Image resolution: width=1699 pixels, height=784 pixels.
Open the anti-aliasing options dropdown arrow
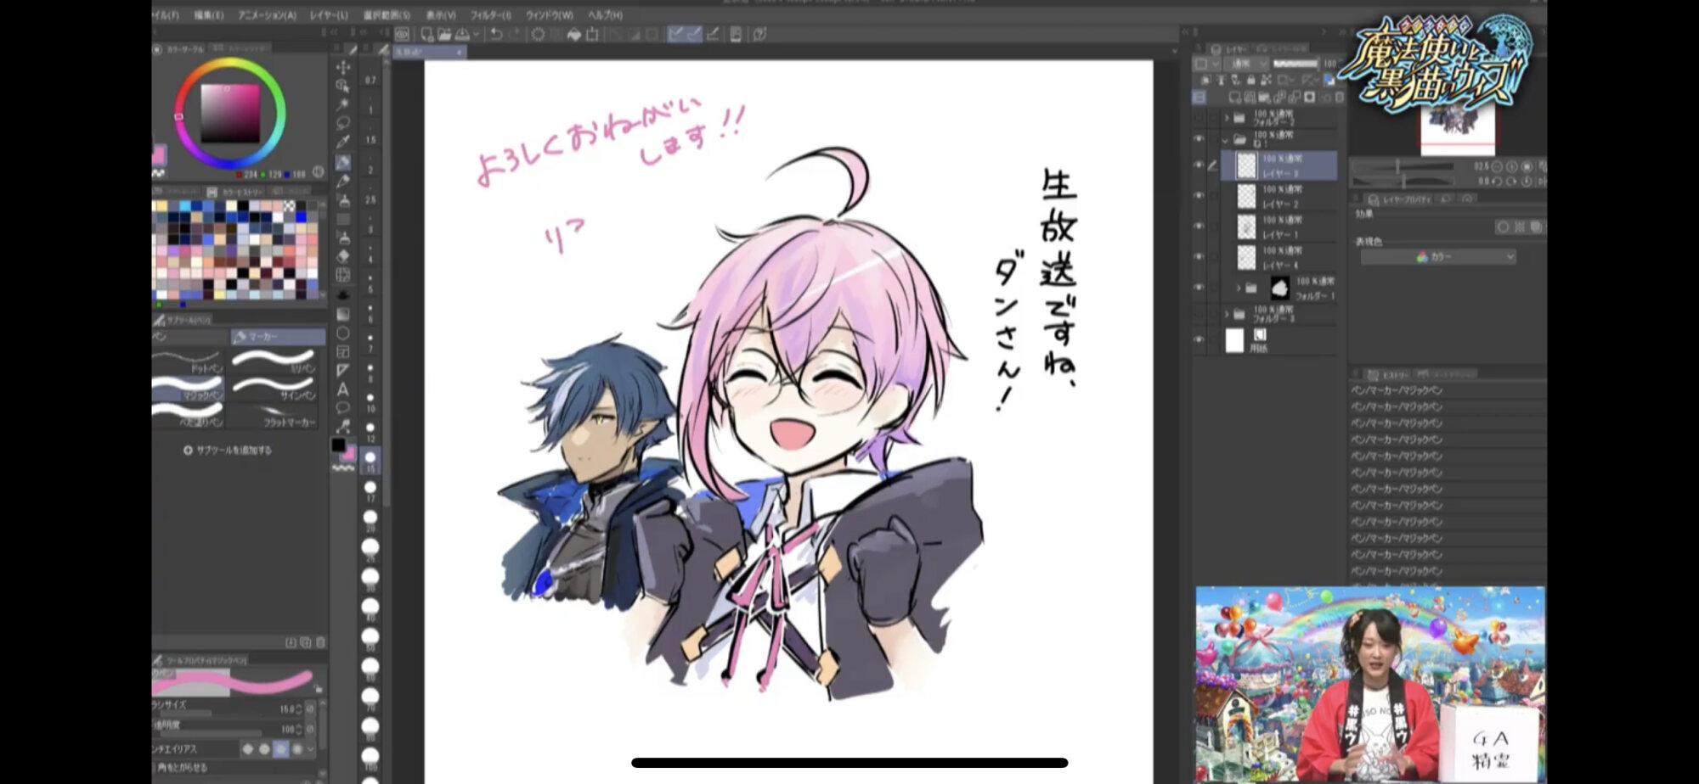[x=310, y=749]
